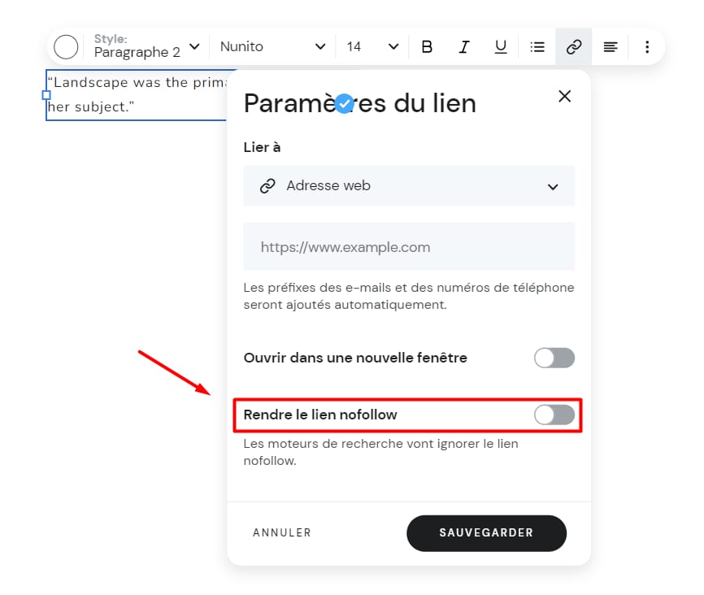Expand the Adresse web link type dropdown
Image resolution: width=704 pixels, height=595 pixels.
tap(409, 186)
